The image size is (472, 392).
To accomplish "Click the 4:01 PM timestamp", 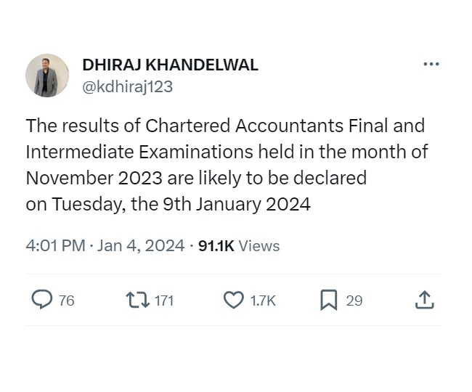I will pos(55,246).
